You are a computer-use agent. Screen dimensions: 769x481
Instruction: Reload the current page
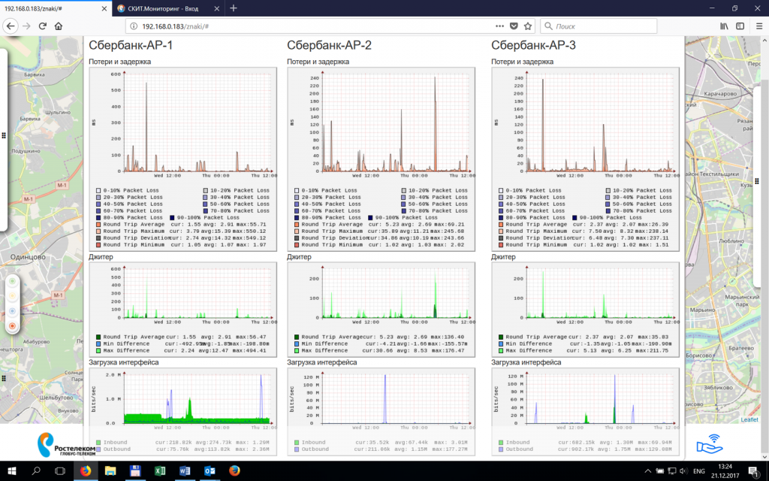pos(43,26)
